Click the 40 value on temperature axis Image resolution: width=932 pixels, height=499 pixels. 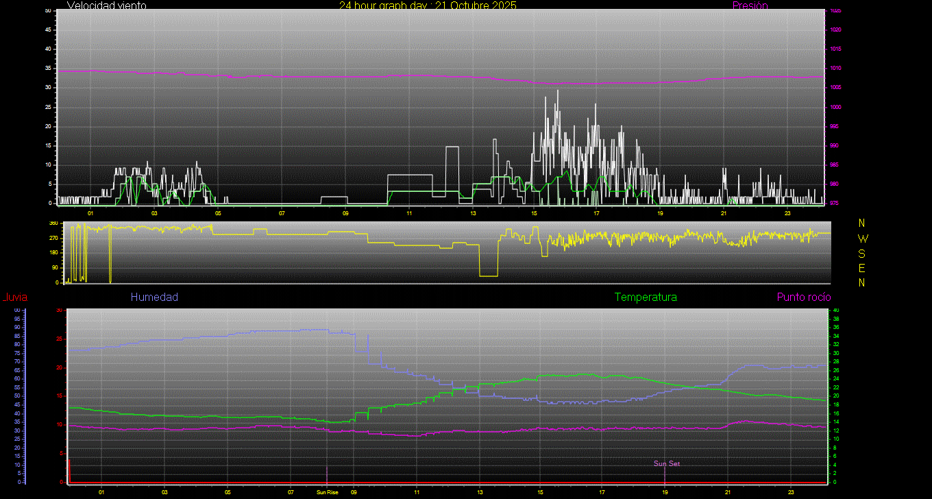[835, 311]
